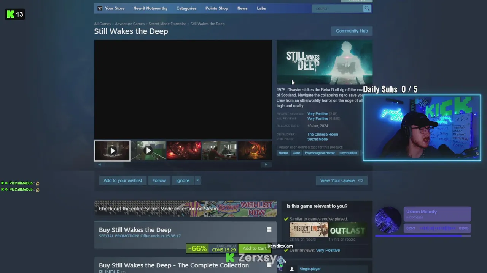This screenshot has width=487, height=273.
Task: Click the music progress bar under the track
Action: pyautogui.click(x=423, y=236)
